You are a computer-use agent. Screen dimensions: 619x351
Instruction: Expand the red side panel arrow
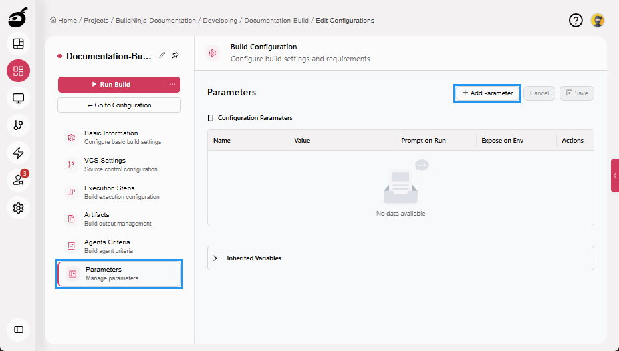[x=615, y=175]
